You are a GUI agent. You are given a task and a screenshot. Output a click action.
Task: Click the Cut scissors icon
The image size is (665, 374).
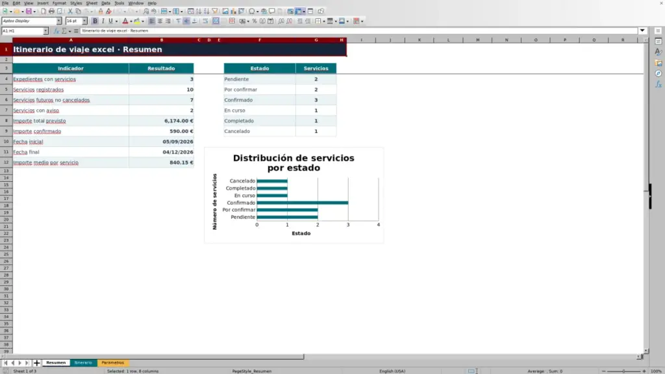(70, 12)
